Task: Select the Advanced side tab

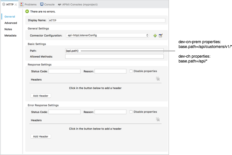Action: [11, 23]
